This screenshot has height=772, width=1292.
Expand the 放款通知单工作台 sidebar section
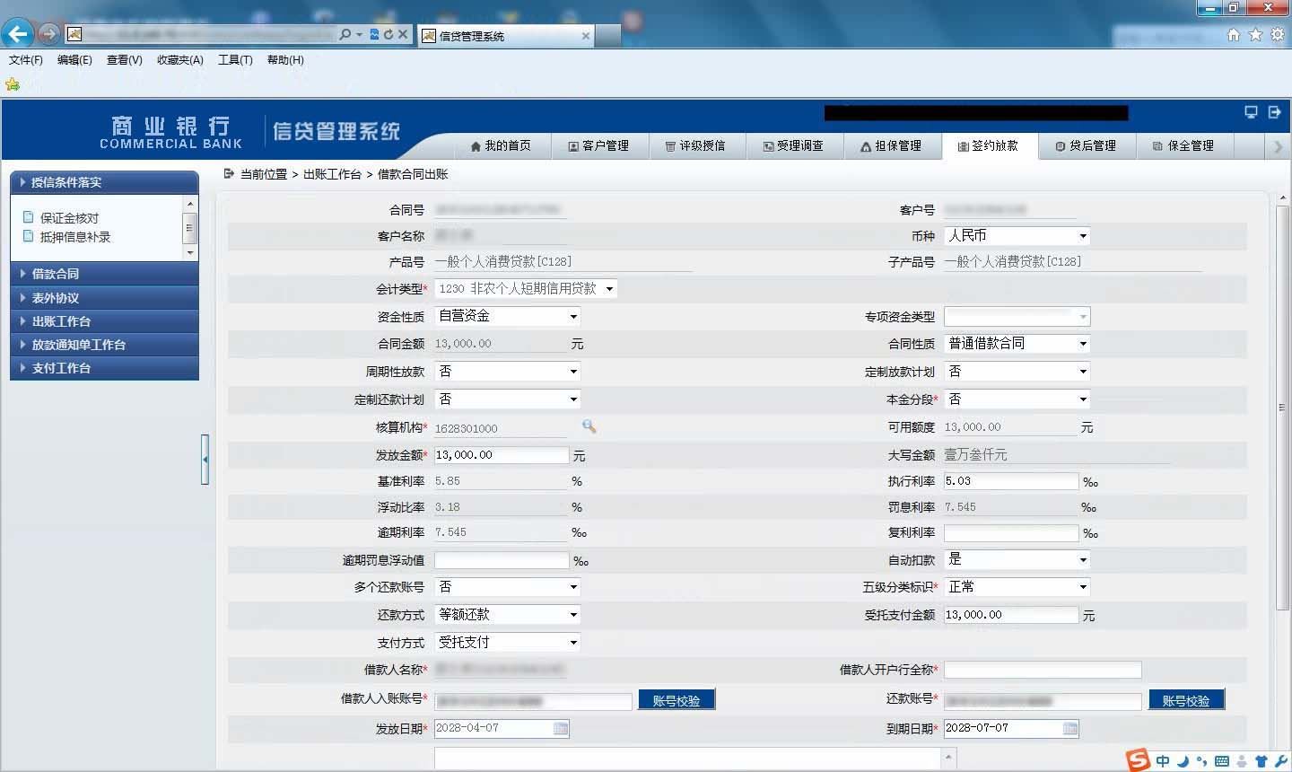point(104,345)
